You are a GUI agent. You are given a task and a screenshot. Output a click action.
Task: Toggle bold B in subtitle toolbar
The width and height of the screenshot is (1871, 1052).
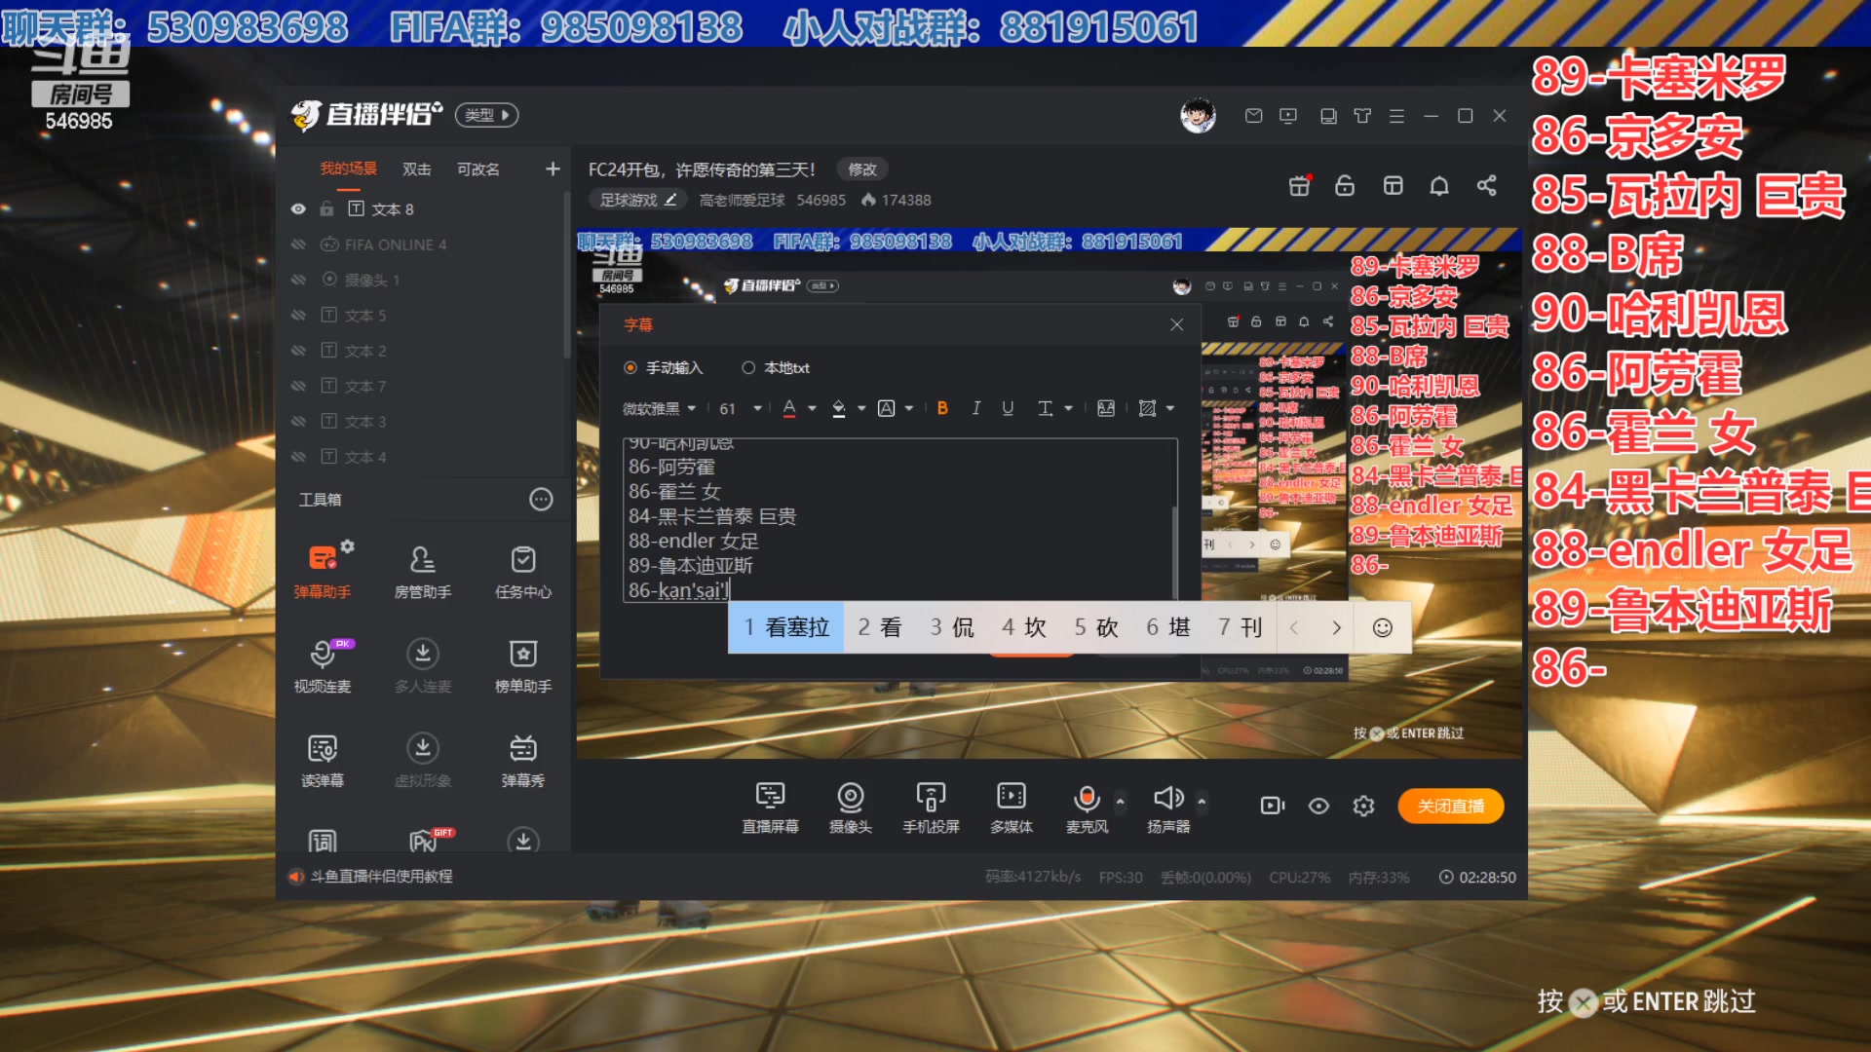point(942,408)
